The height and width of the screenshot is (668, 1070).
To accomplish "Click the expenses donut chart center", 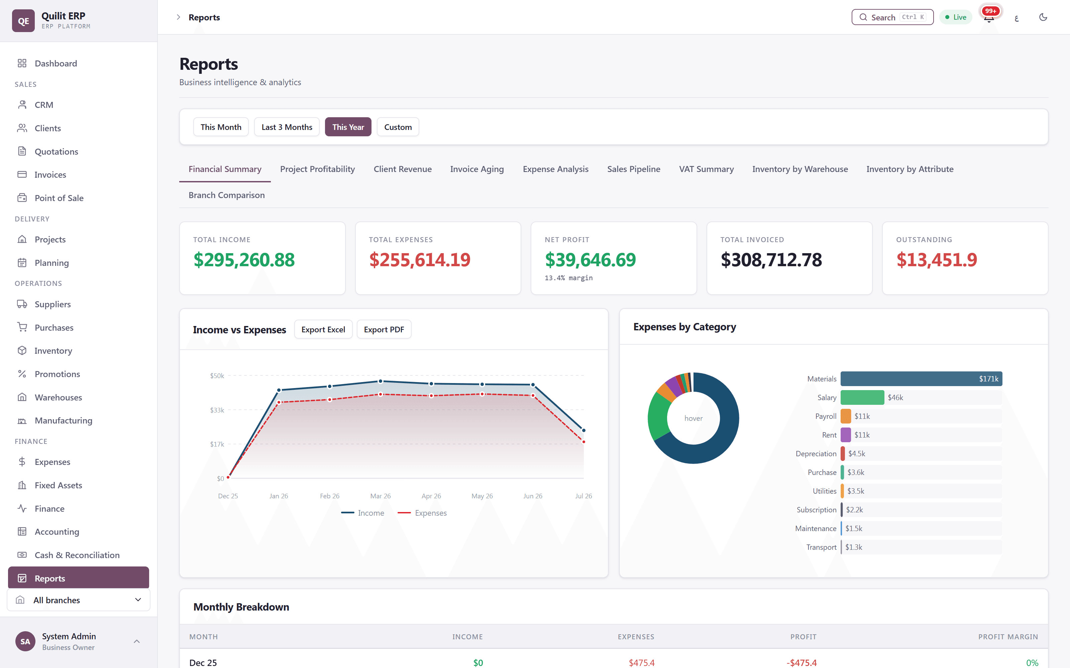I will coord(693,418).
